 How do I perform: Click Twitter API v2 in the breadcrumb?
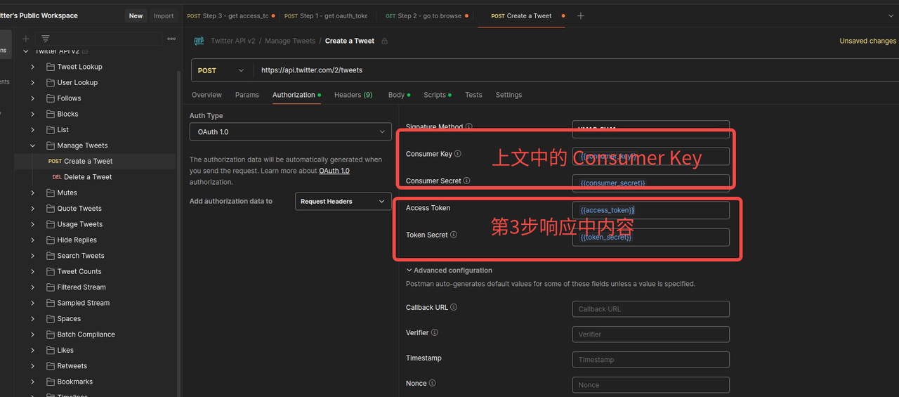[233, 41]
